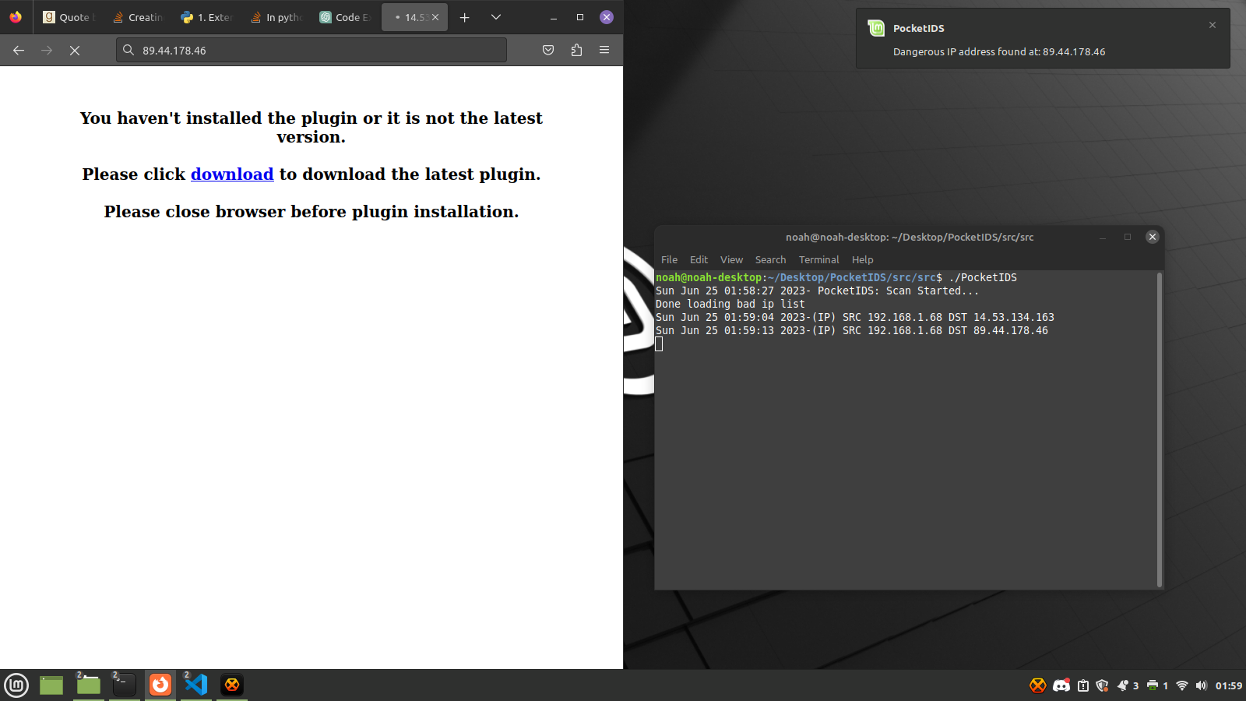Open the clock showing 01:59

point(1229,685)
